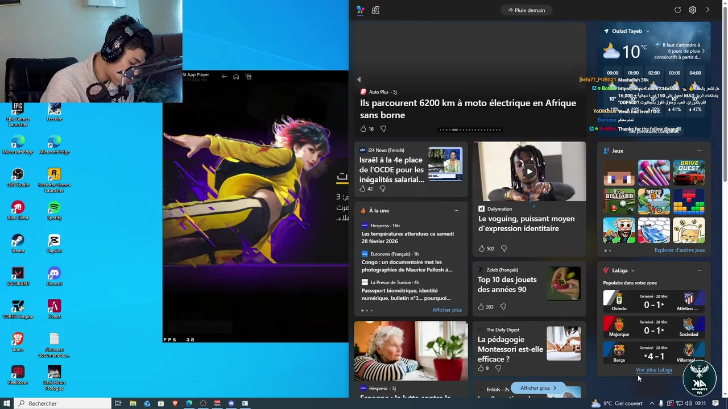Open OBS Studio desktop icon
This screenshot has height=409, width=728.
(18, 177)
